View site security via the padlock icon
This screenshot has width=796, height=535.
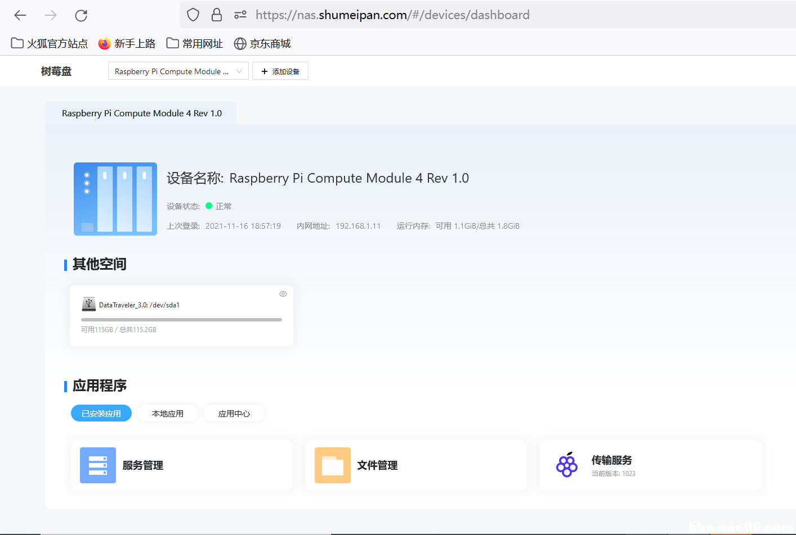click(x=217, y=15)
